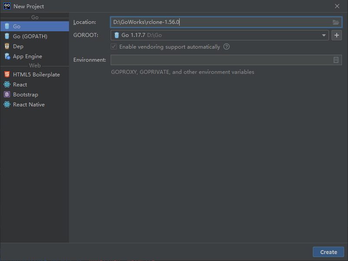
Task: Toggle Enable vendoring support automatically checkbox
Action: [x=114, y=46]
